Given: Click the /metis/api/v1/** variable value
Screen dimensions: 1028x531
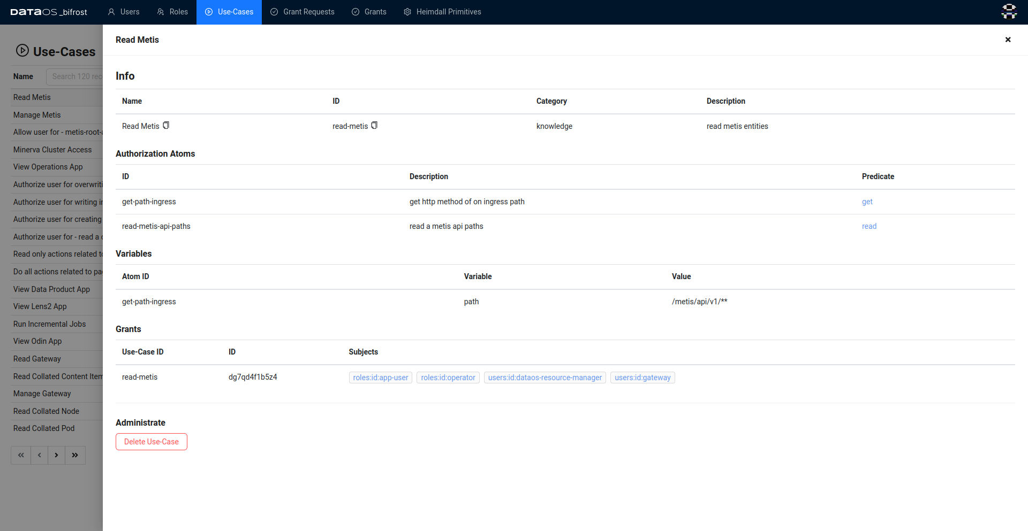Looking at the screenshot, I should click(700, 302).
